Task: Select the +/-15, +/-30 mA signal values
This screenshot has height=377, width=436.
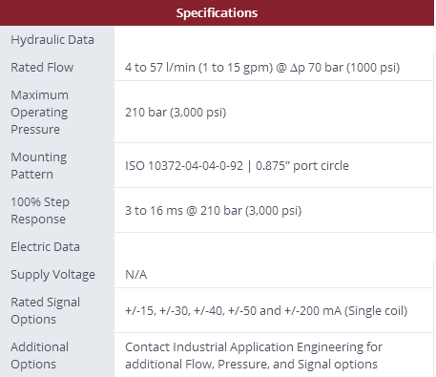Action: point(266,311)
